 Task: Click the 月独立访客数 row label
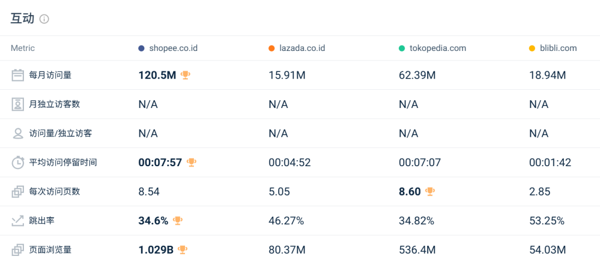(54, 104)
